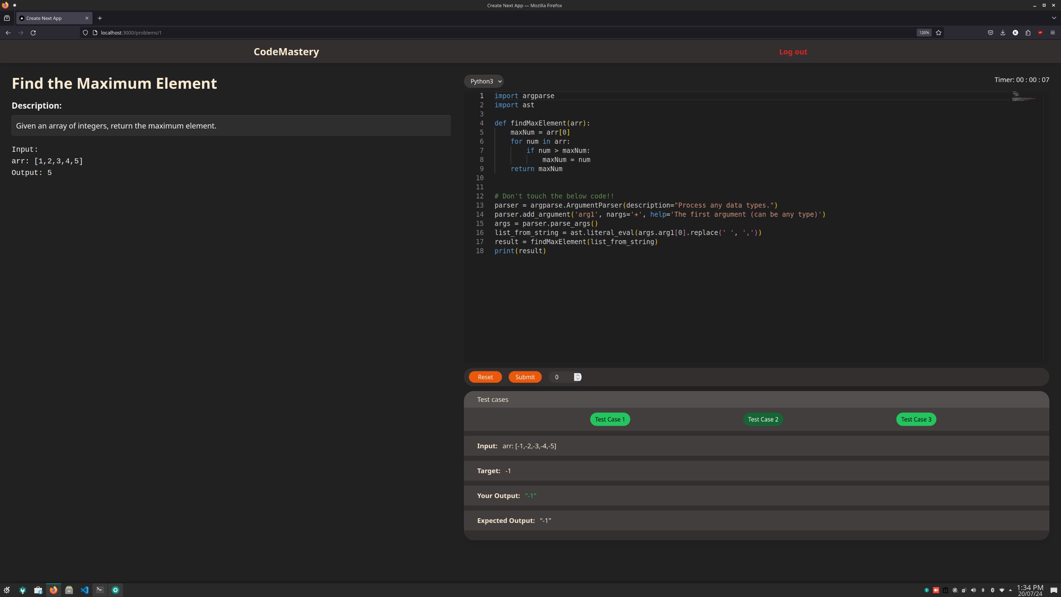The width and height of the screenshot is (1061, 597).
Task: Open the Firefox hamburger menu
Action: [x=1053, y=33]
